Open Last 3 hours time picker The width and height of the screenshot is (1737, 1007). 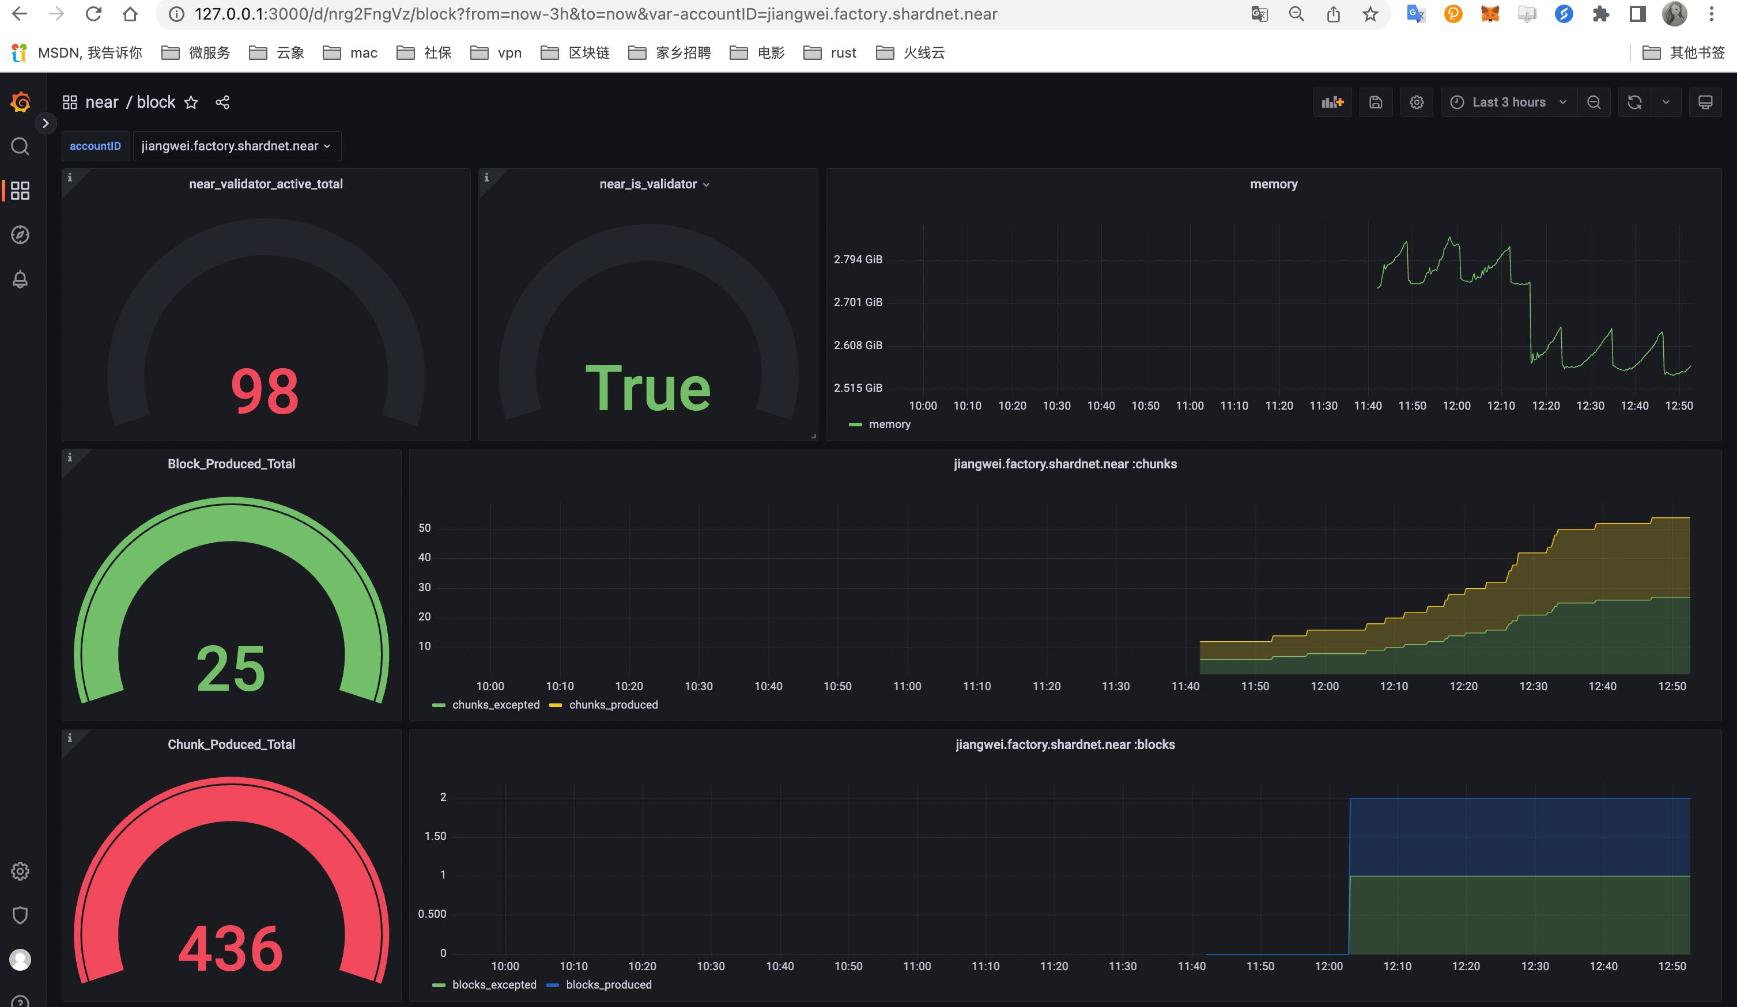1508,102
